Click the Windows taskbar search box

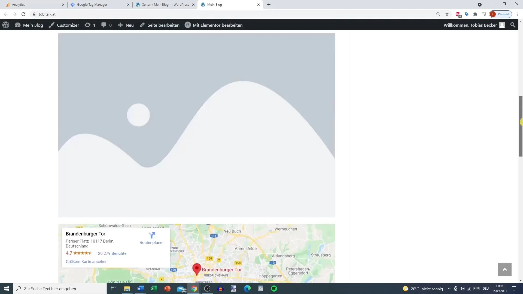pyautogui.click(x=60, y=289)
